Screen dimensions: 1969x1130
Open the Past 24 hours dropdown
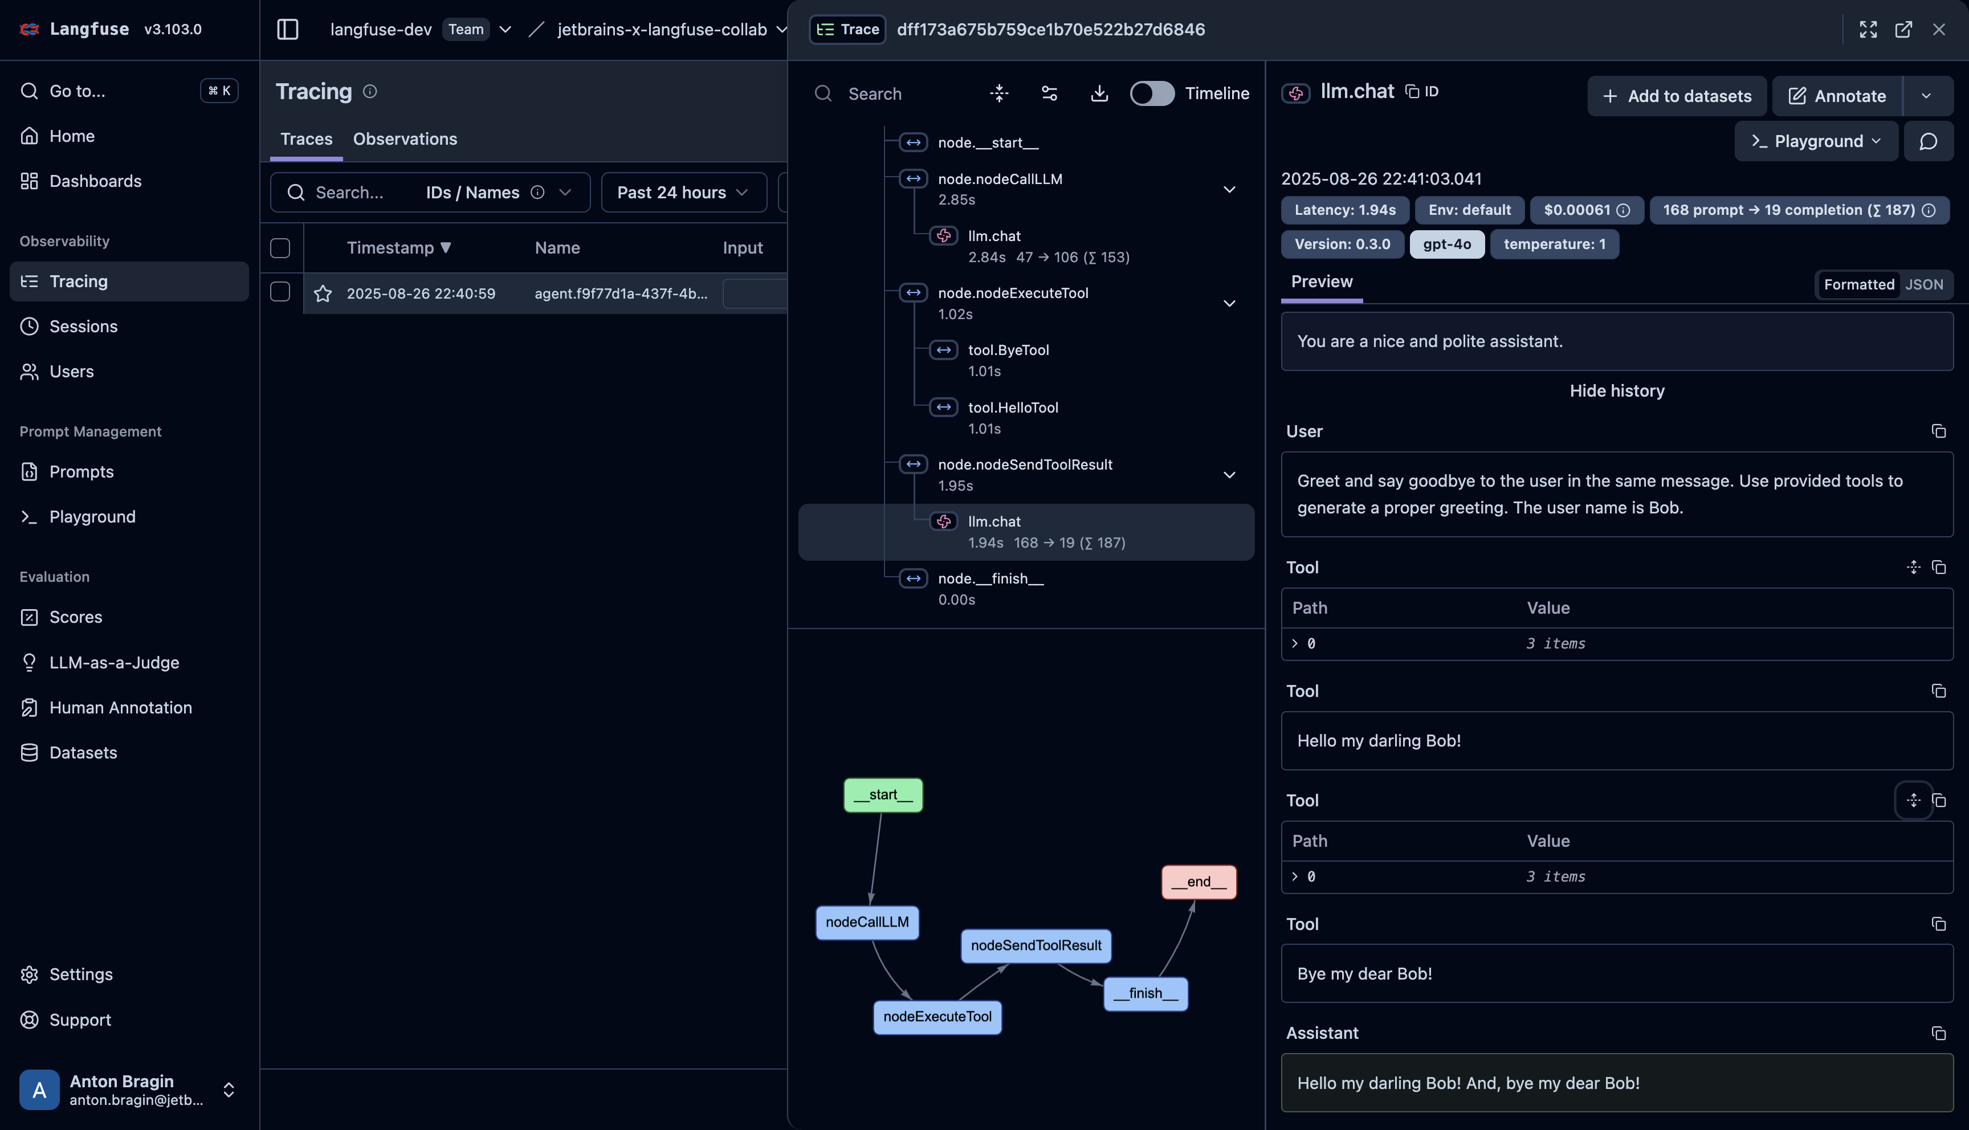pyautogui.click(x=683, y=193)
